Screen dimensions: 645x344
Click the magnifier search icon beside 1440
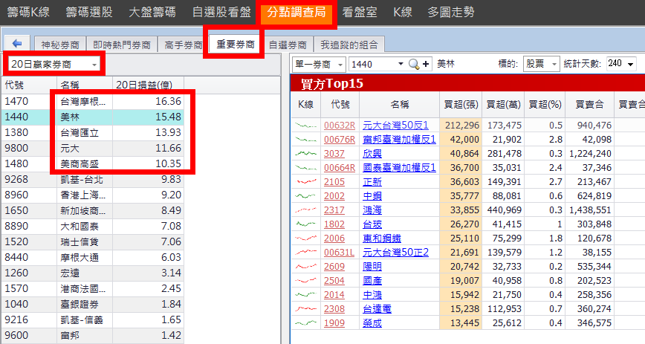(x=413, y=65)
